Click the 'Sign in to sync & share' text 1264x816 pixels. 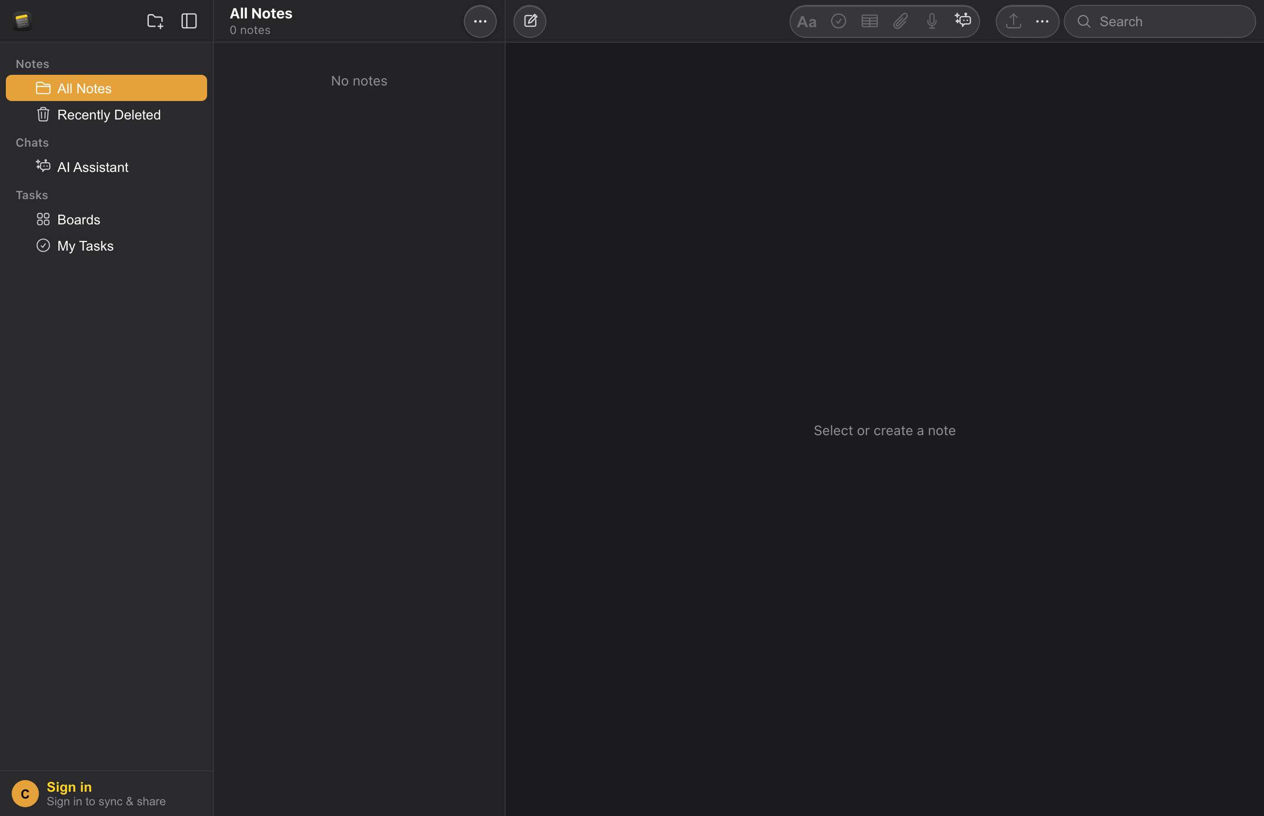[x=106, y=801]
